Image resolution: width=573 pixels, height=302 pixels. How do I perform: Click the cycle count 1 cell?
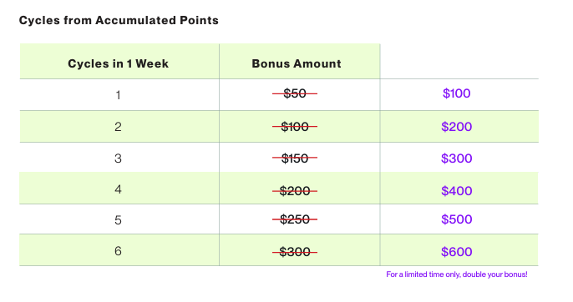tap(118, 95)
